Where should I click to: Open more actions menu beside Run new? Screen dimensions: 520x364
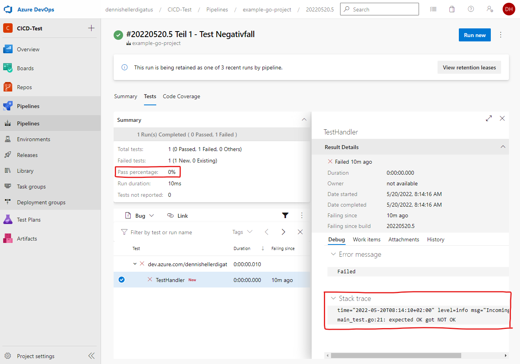[x=501, y=35]
